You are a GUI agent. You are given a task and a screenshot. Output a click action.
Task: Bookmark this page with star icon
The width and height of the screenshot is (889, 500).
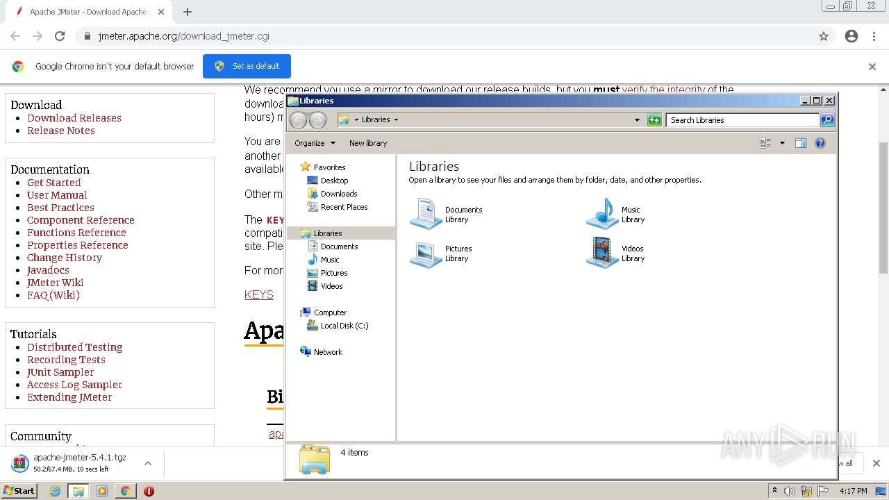pos(824,36)
